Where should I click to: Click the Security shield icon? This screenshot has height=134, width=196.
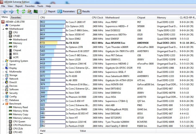[7, 93]
